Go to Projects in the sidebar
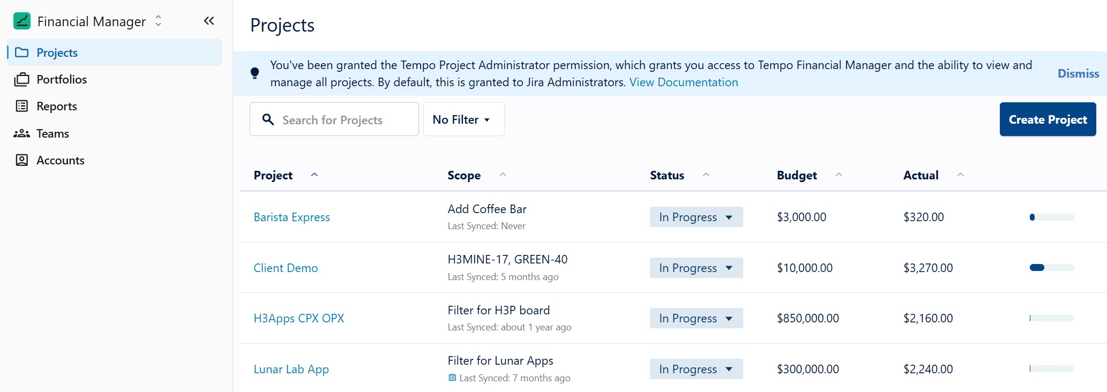The width and height of the screenshot is (1107, 392). tap(57, 52)
